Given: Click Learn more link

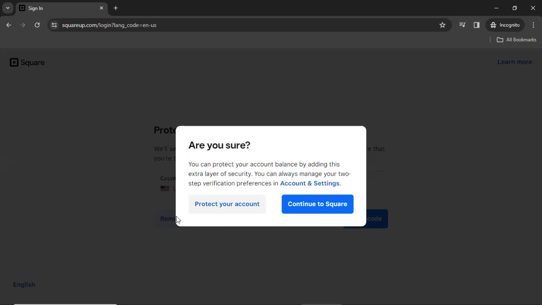Looking at the screenshot, I should coord(515,62).
